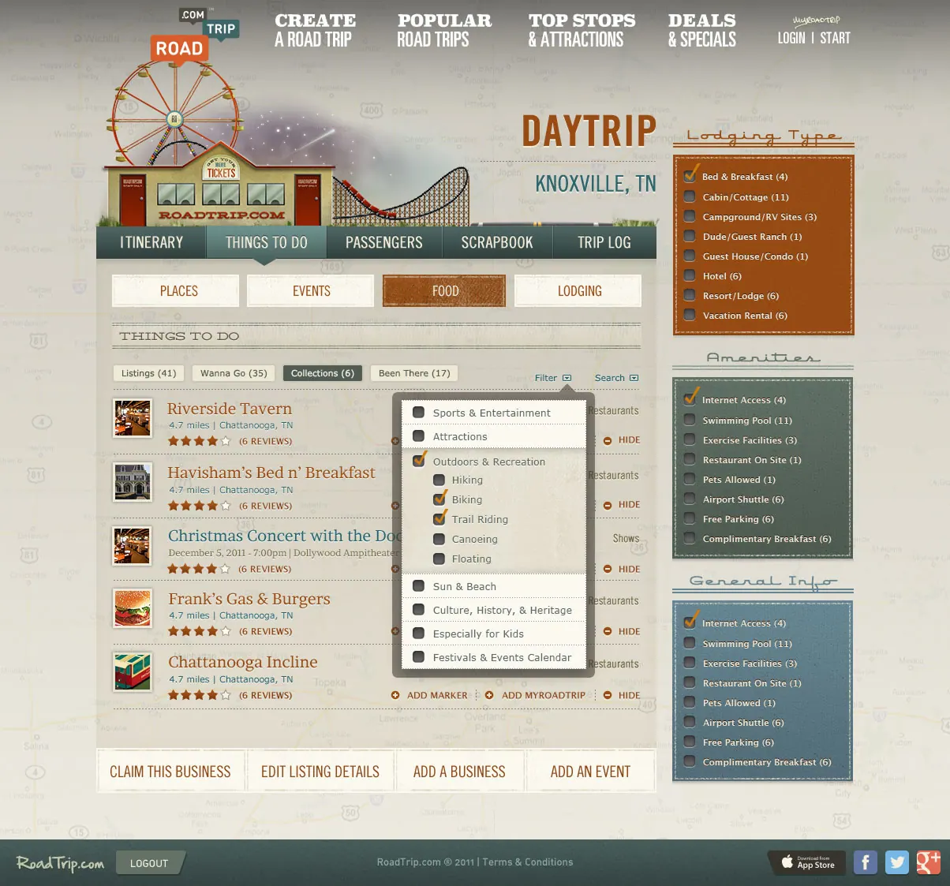Open Create A Road Trip menu
Image resolution: width=950 pixels, height=886 pixels.
tap(315, 30)
